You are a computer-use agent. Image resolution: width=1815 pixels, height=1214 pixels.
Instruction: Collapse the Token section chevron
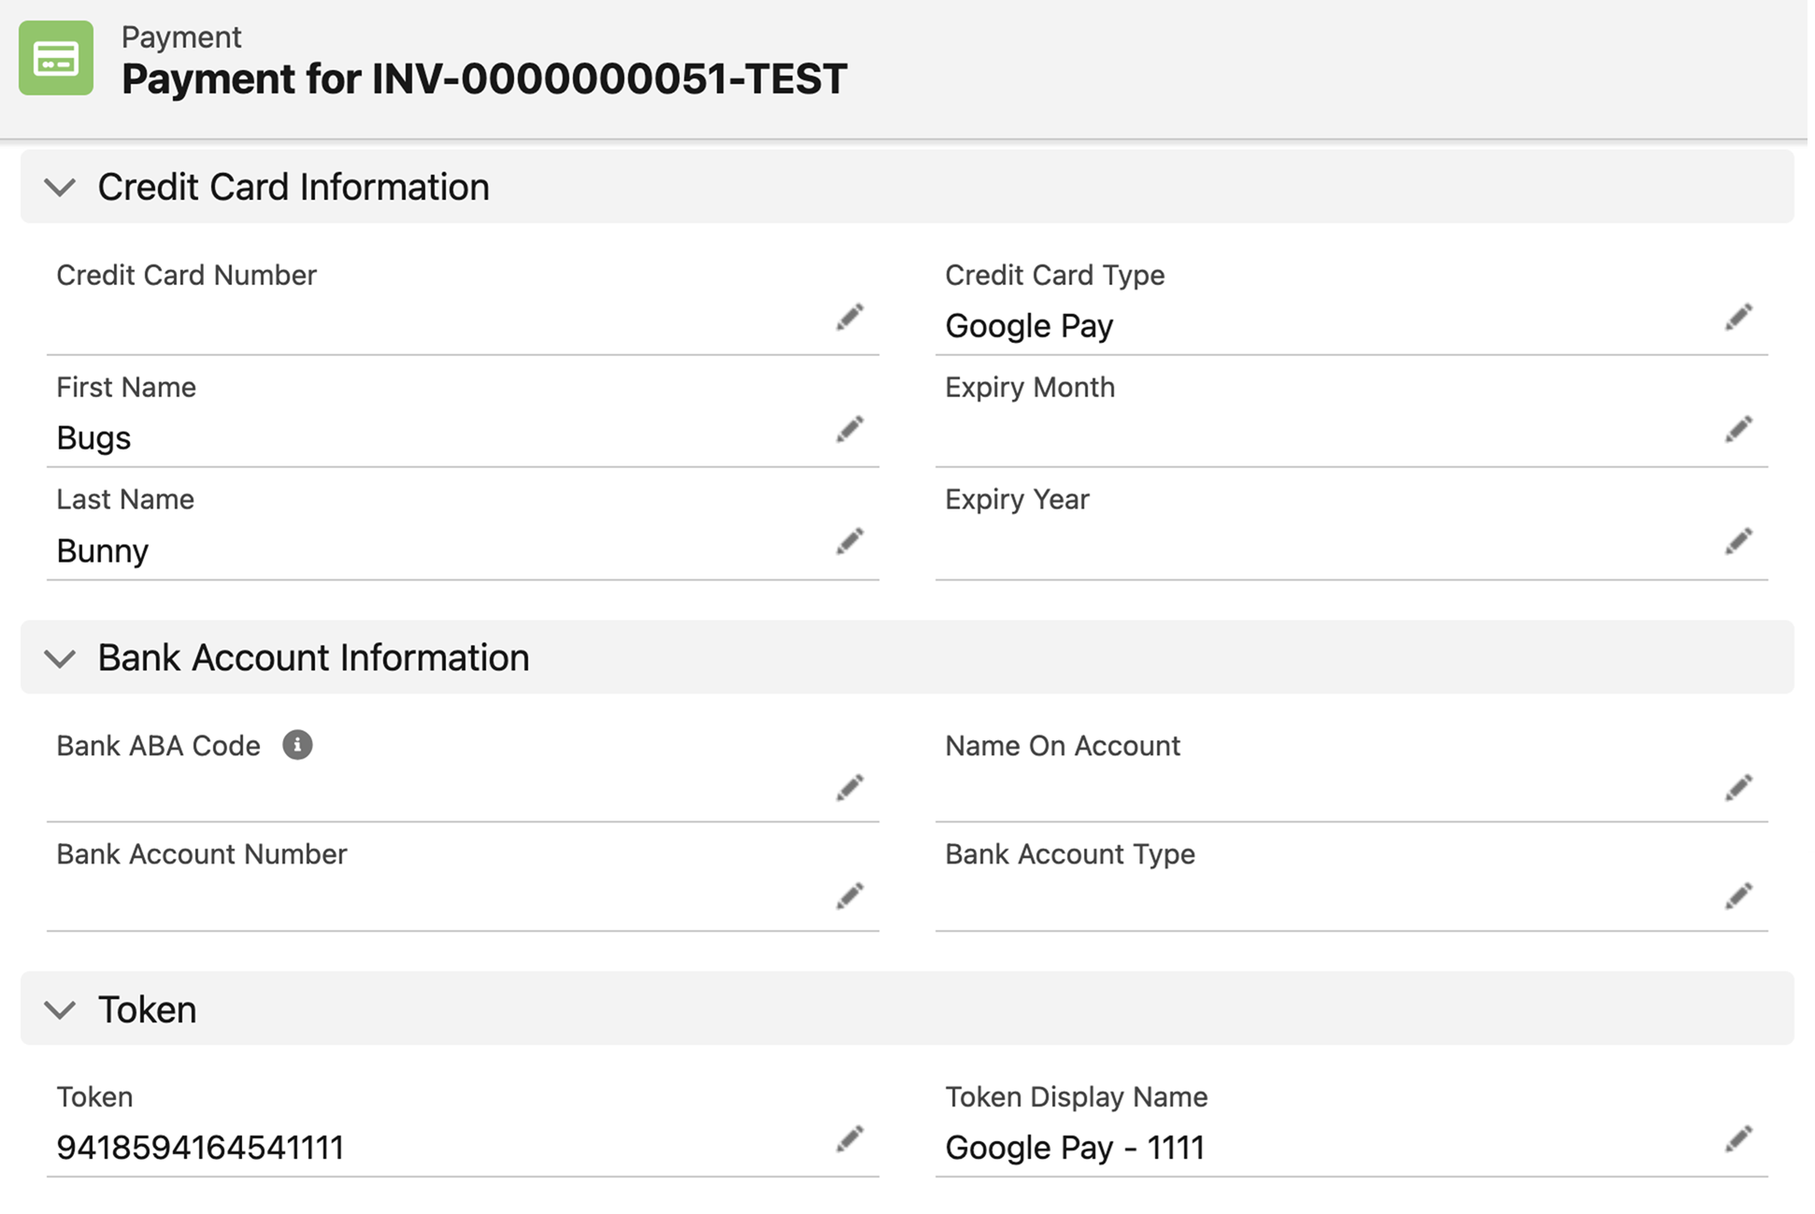(x=60, y=1010)
